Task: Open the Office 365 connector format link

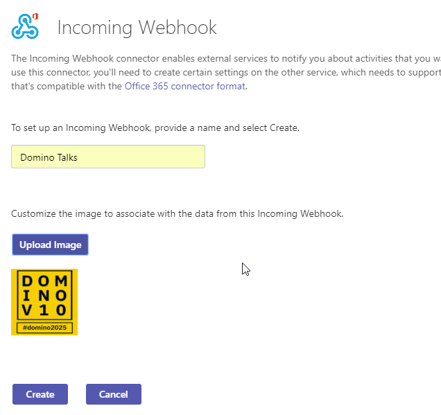Action: [185, 86]
